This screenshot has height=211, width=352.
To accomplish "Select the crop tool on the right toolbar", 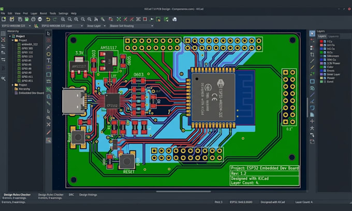I will 312,54.
